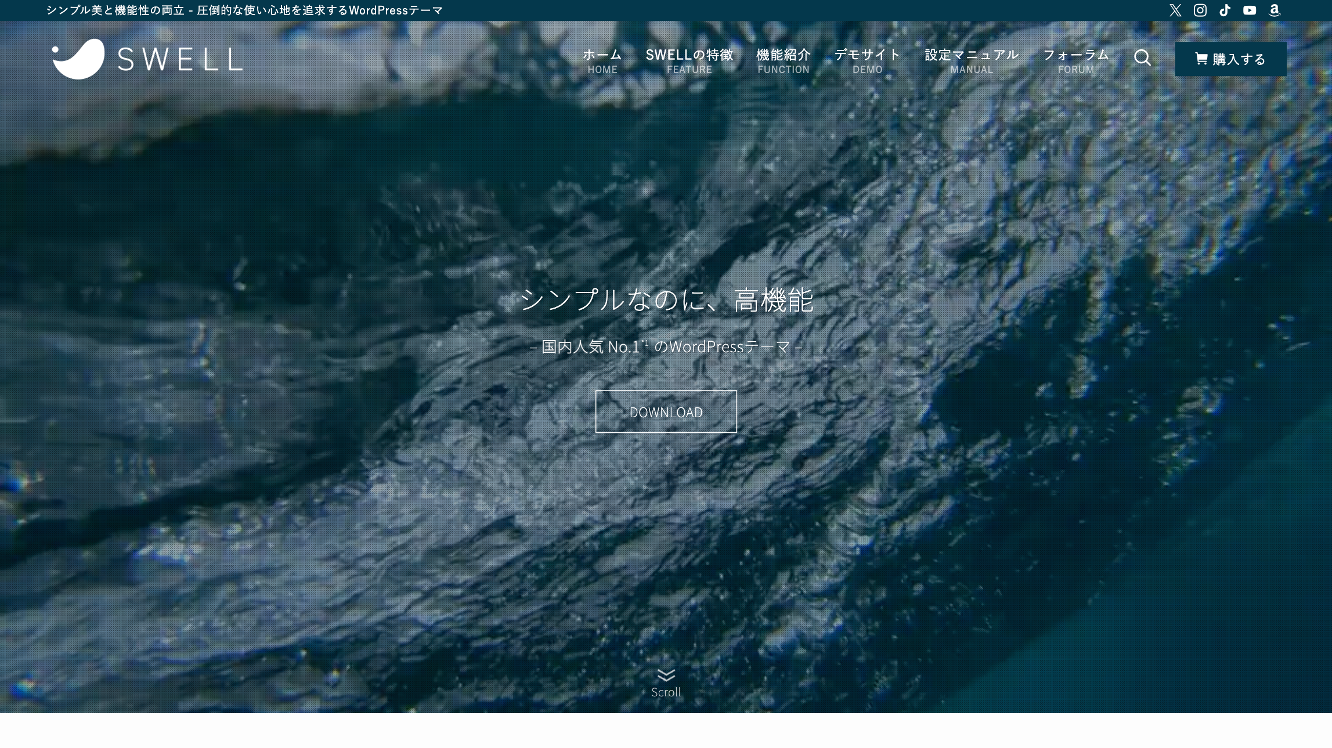Click the Amazon icon in top bar
Image resolution: width=1332 pixels, height=748 pixels.
pos(1275,10)
